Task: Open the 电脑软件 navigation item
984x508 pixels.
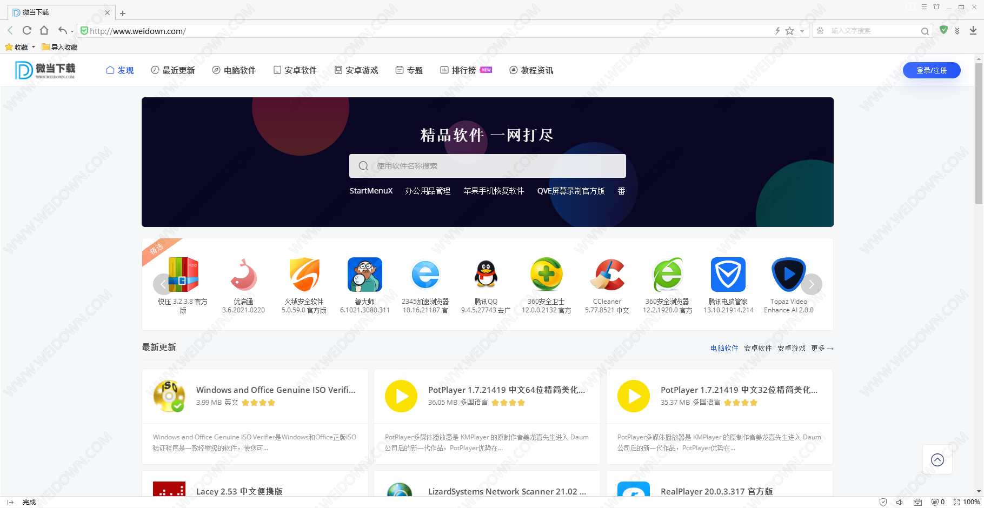Action: tap(234, 70)
